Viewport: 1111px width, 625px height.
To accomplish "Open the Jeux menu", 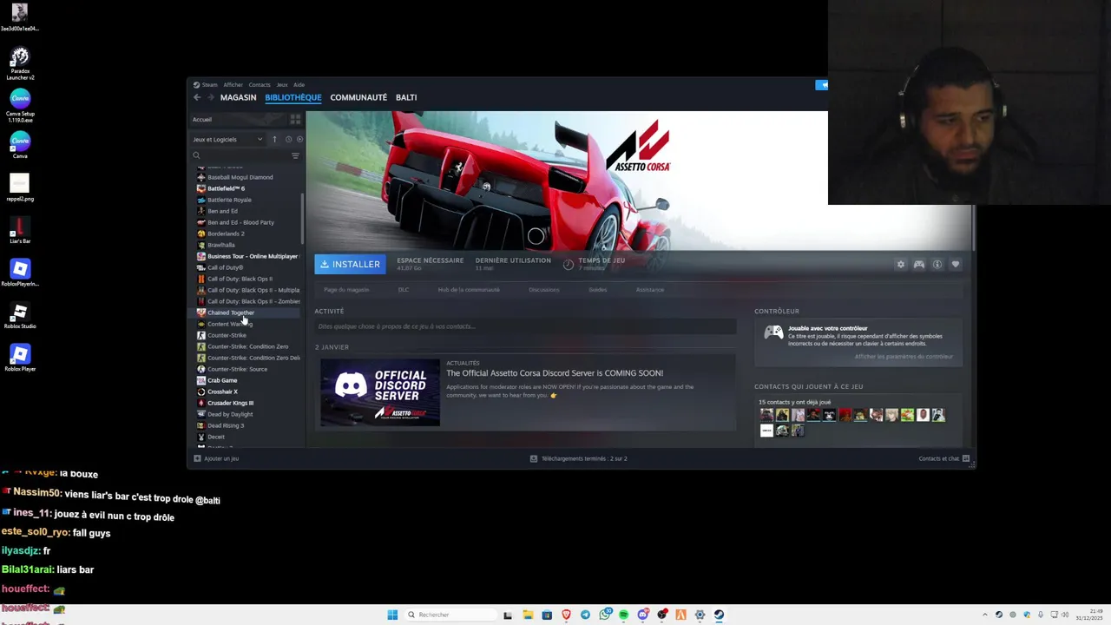I will point(282,85).
